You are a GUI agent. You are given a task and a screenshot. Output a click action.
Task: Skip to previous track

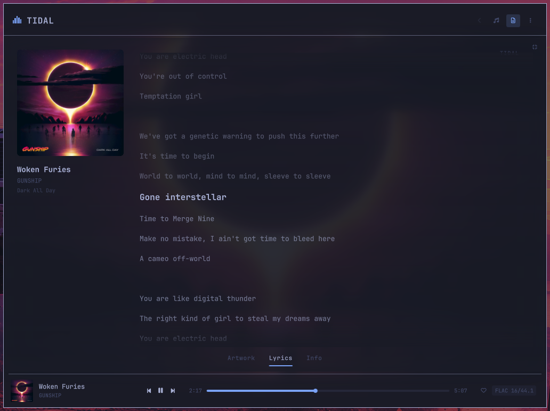149,390
